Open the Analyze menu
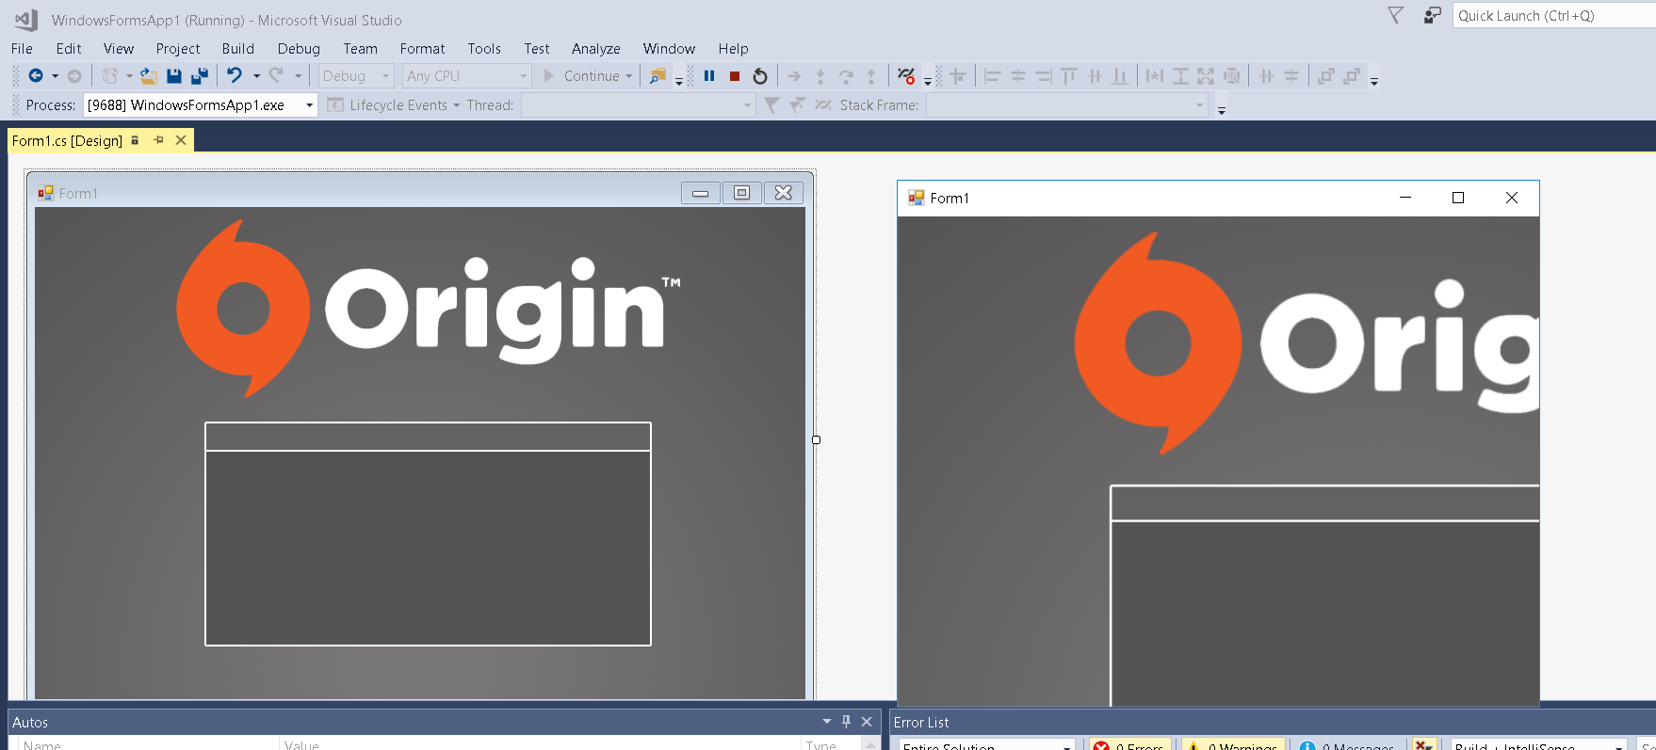The width and height of the screenshot is (1656, 750). coord(596,49)
